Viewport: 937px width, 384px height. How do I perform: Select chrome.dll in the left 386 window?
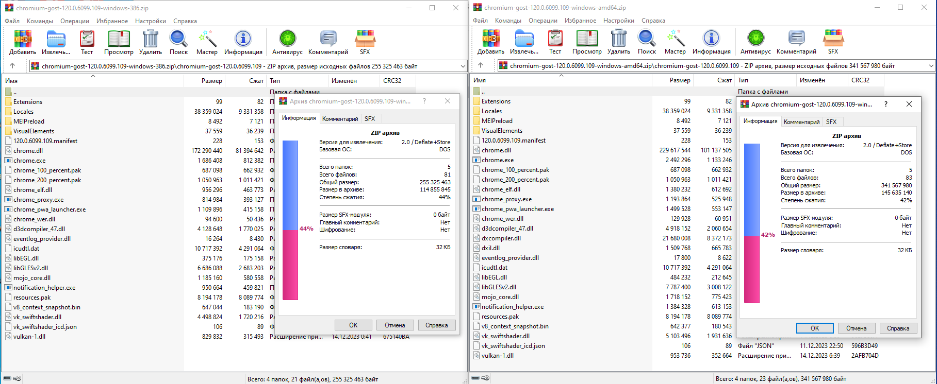[28, 151]
